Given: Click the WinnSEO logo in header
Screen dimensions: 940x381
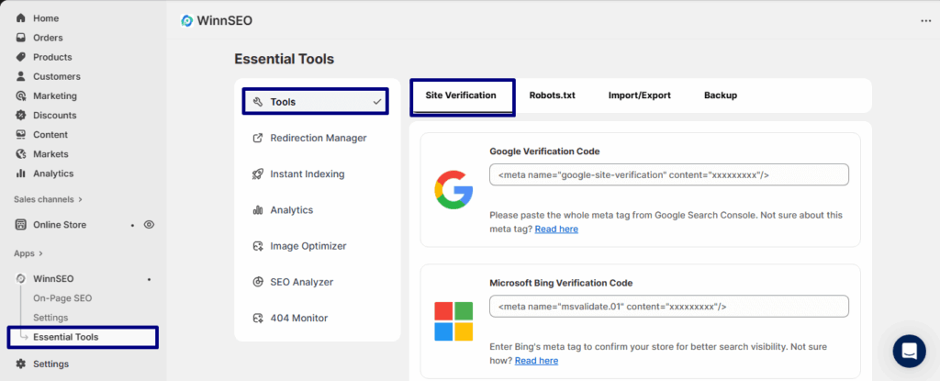Looking at the screenshot, I should tap(187, 21).
